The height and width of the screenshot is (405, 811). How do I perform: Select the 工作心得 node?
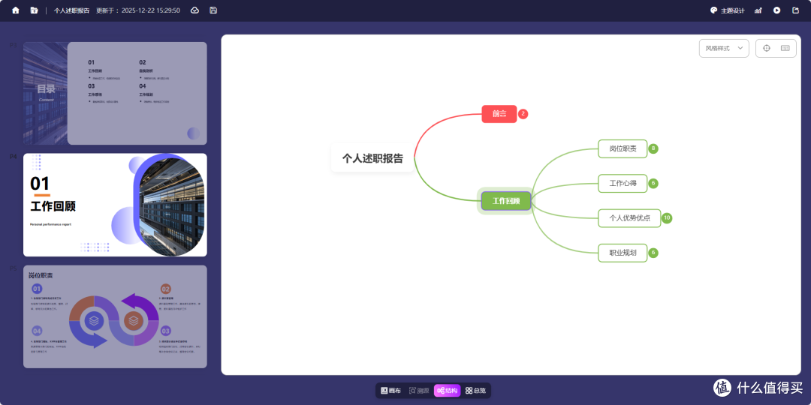click(x=623, y=184)
